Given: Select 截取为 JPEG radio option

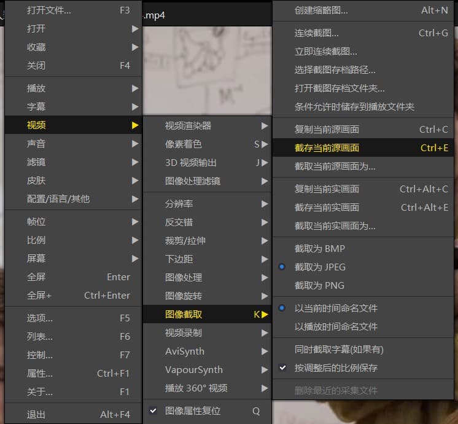Looking at the screenshot, I should click(x=320, y=267).
